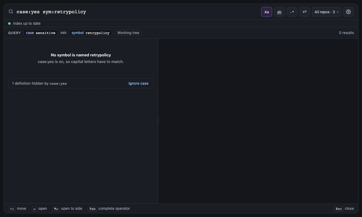Viewport: 362px width, 217px height.
Task: Open the settings gear icon
Action: tap(348, 12)
